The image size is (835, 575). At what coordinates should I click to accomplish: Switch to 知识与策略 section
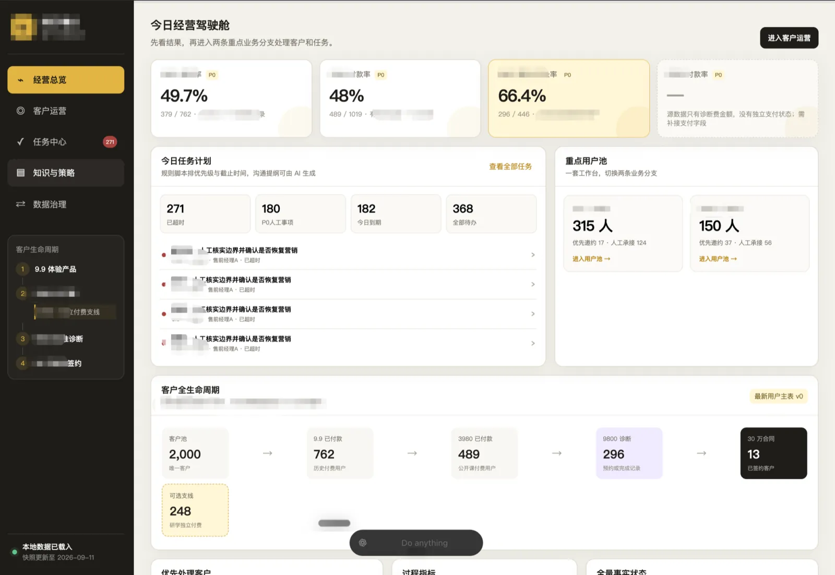(x=66, y=173)
